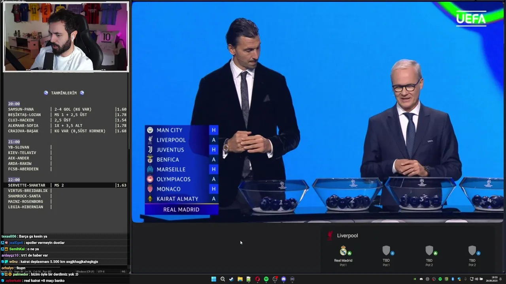The image size is (506, 284).
Task: Click the streamer webcam thumbnail
Action: (66, 37)
